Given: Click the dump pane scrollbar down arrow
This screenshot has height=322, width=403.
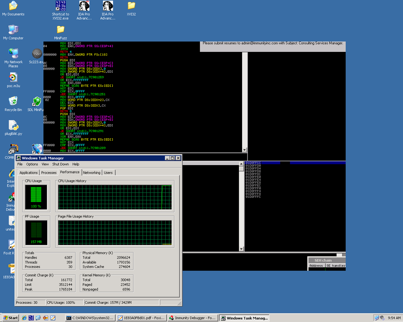Looking at the screenshot, I should (241, 249).
